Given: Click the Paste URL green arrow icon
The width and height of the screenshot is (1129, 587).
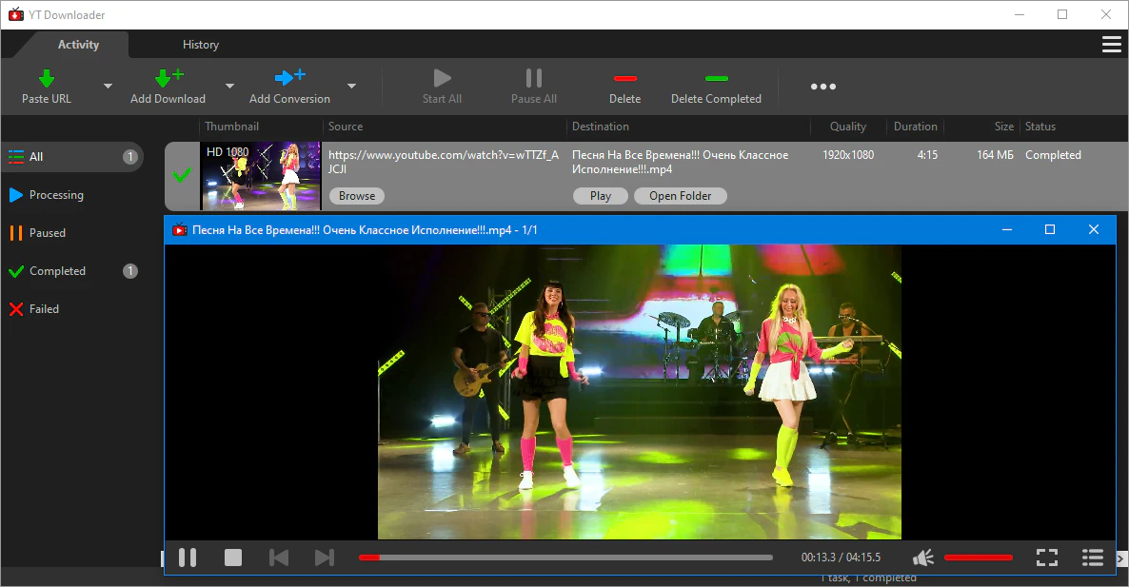Looking at the screenshot, I should click(47, 78).
